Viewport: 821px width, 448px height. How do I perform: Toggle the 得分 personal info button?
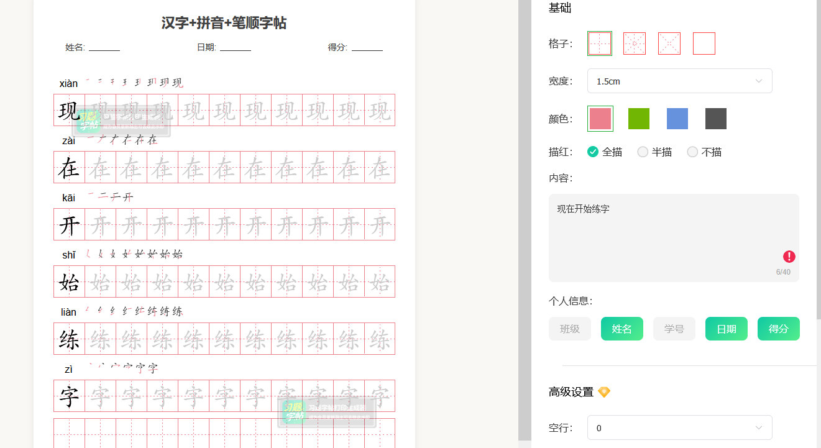coord(779,329)
